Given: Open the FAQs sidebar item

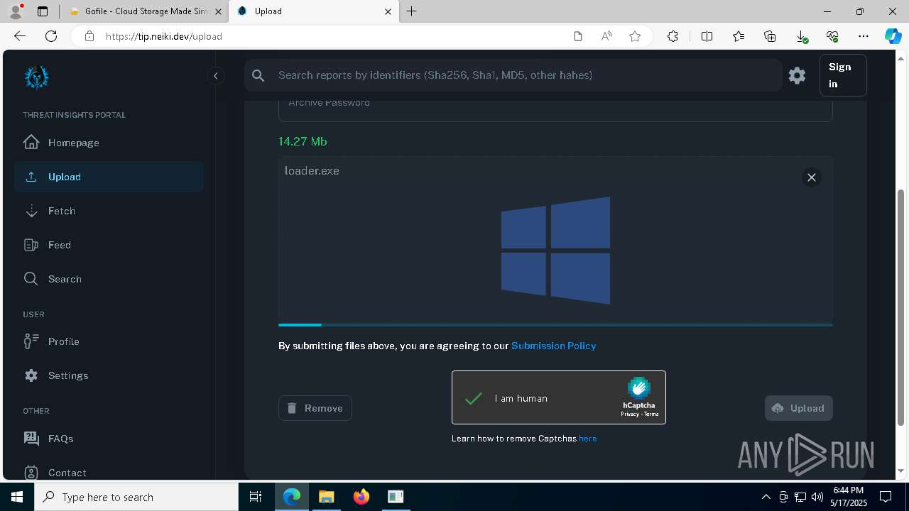Looking at the screenshot, I should coord(109,439).
